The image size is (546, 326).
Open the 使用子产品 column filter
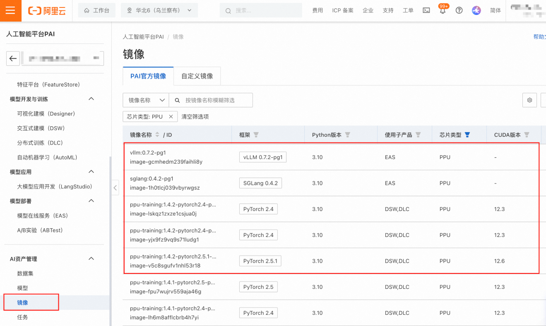point(418,135)
